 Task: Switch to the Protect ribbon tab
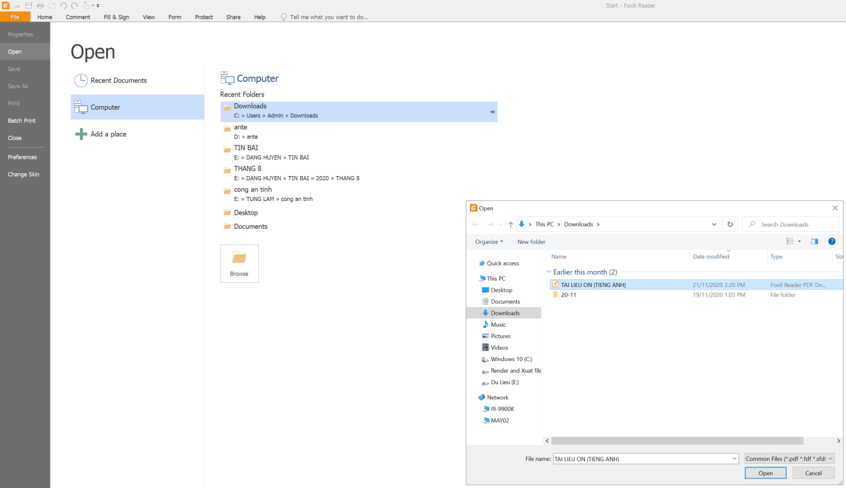(203, 17)
